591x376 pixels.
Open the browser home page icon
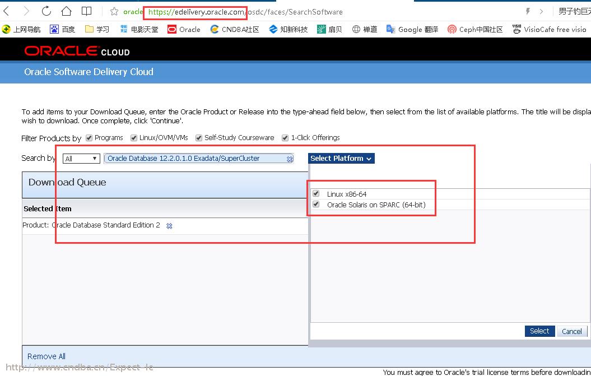click(66, 11)
